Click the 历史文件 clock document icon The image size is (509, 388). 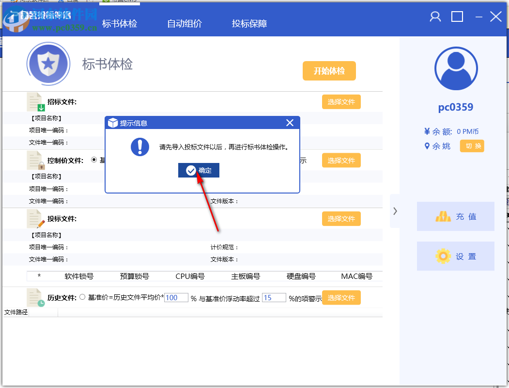pyautogui.click(x=33, y=297)
